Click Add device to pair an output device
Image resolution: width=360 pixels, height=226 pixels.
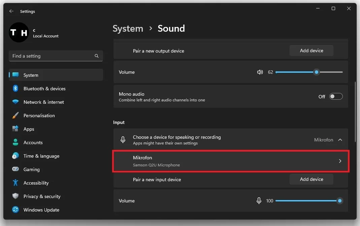tap(311, 51)
